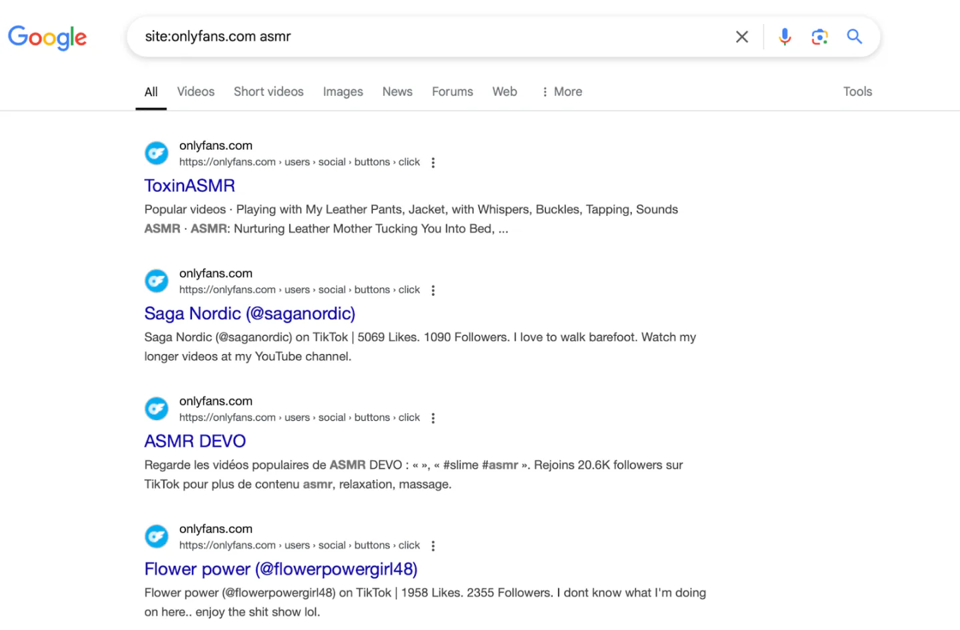Click the onlyfans.com site name above Flower power
The height and width of the screenshot is (630, 960).
click(216, 529)
